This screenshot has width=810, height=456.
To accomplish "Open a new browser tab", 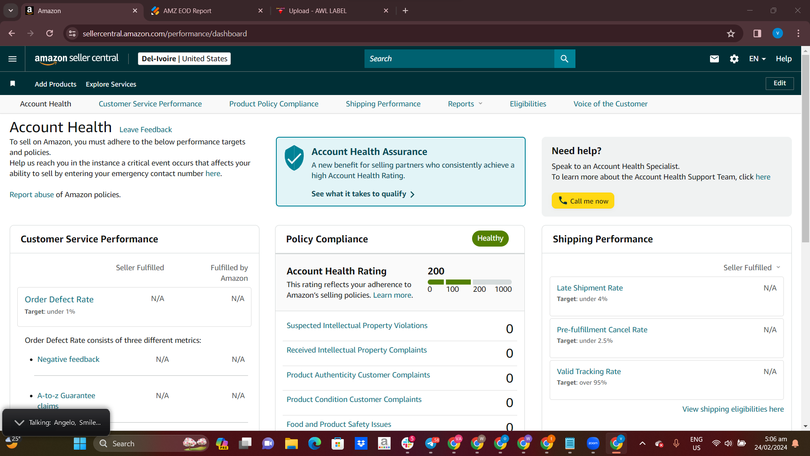I will 405,11.
